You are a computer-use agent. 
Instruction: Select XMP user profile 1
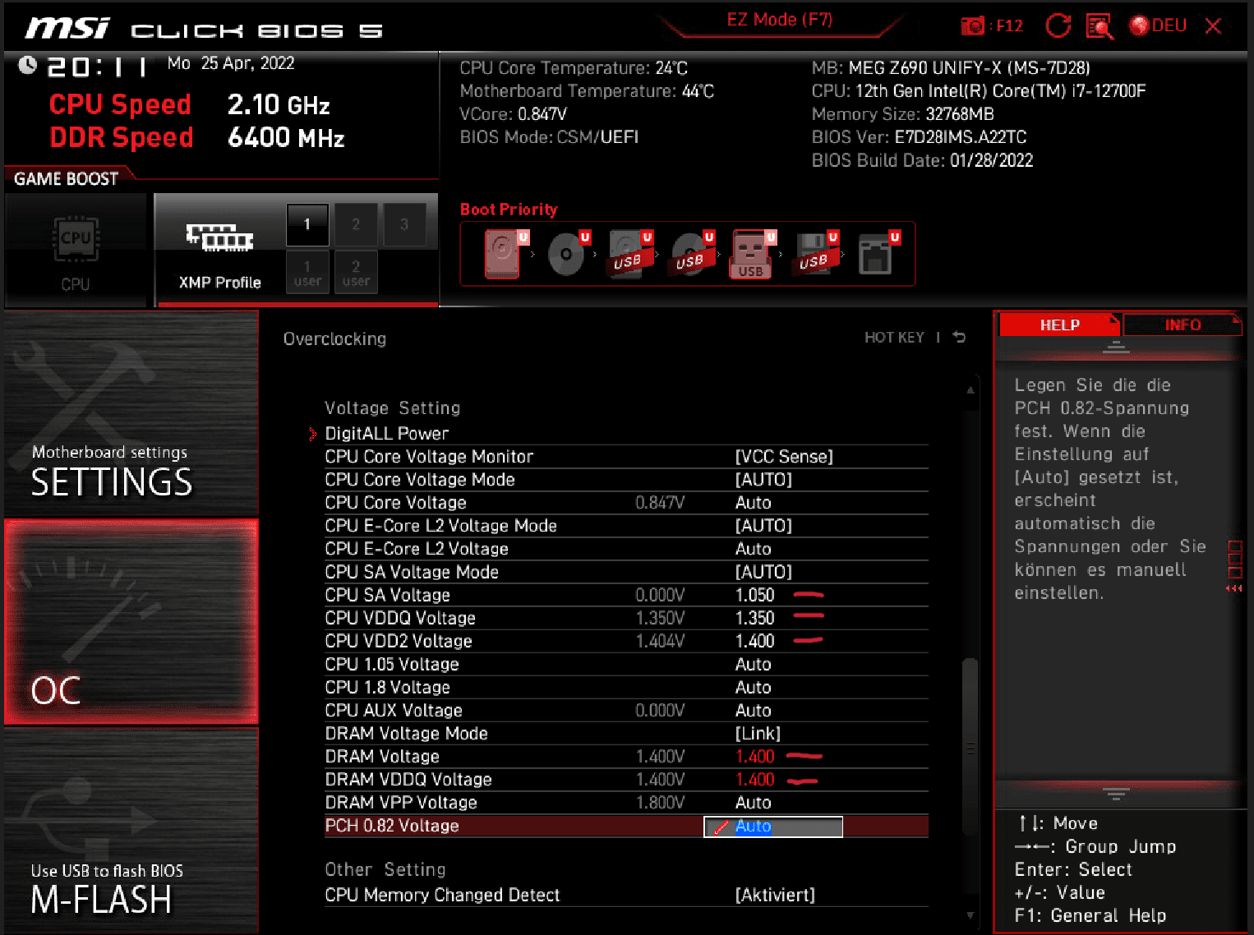tap(307, 272)
